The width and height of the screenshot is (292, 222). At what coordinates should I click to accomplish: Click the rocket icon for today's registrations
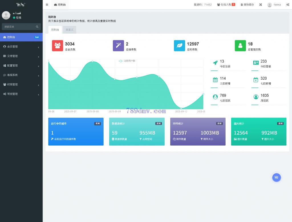(215, 63)
